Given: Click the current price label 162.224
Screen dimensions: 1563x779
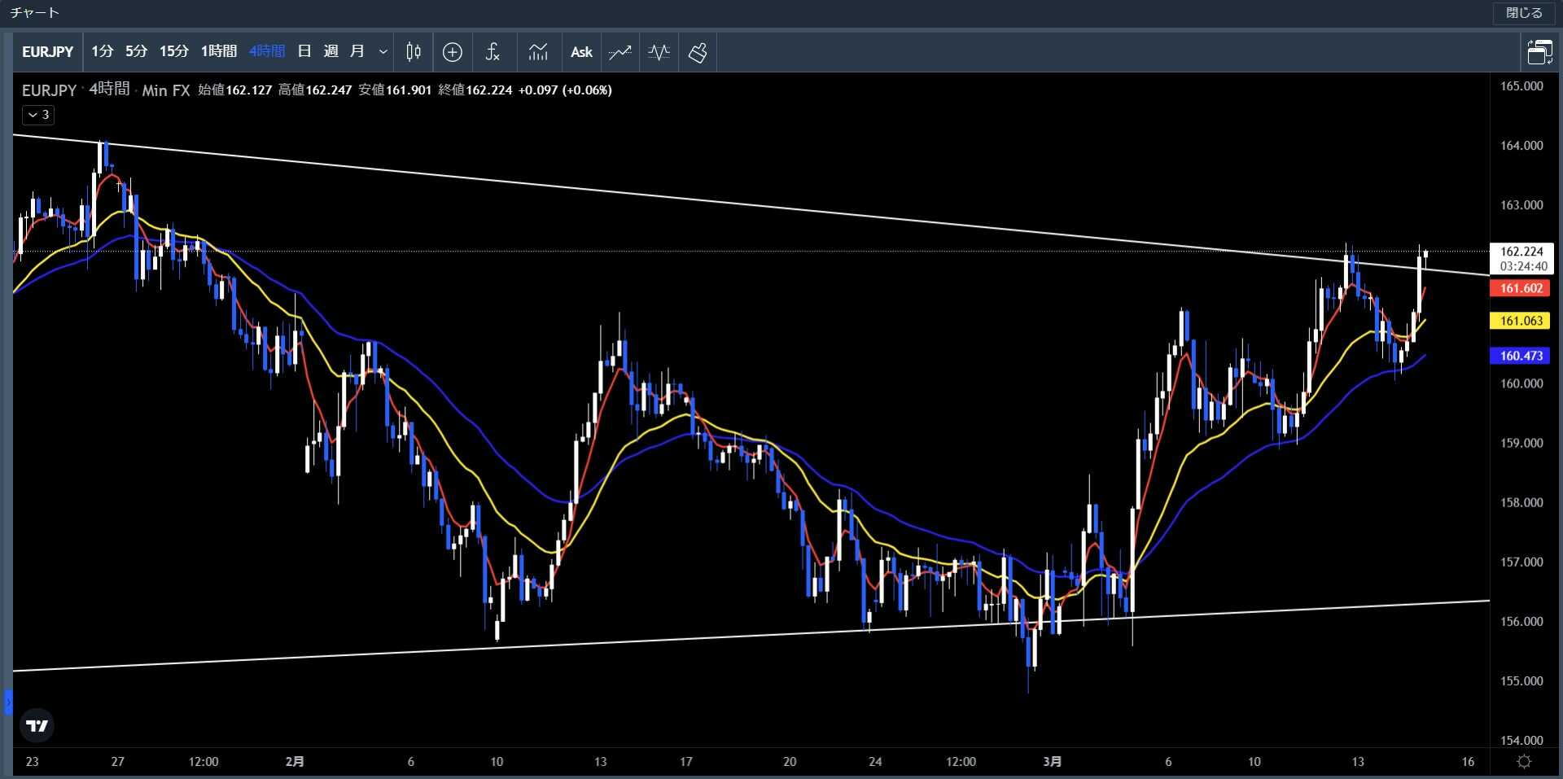Looking at the screenshot, I should coord(1521,252).
